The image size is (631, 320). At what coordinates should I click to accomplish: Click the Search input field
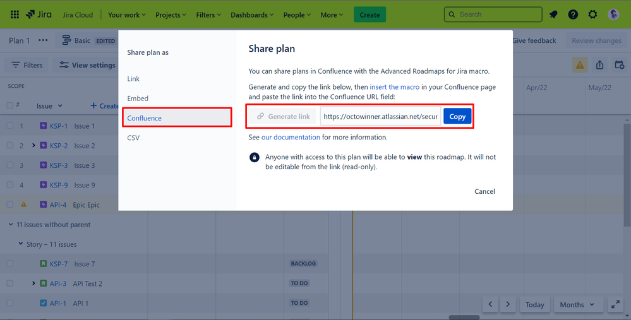coord(493,15)
